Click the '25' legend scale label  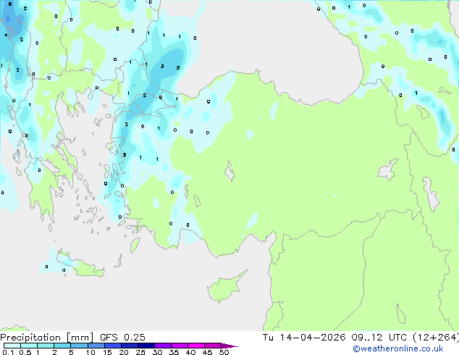[x=140, y=352]
